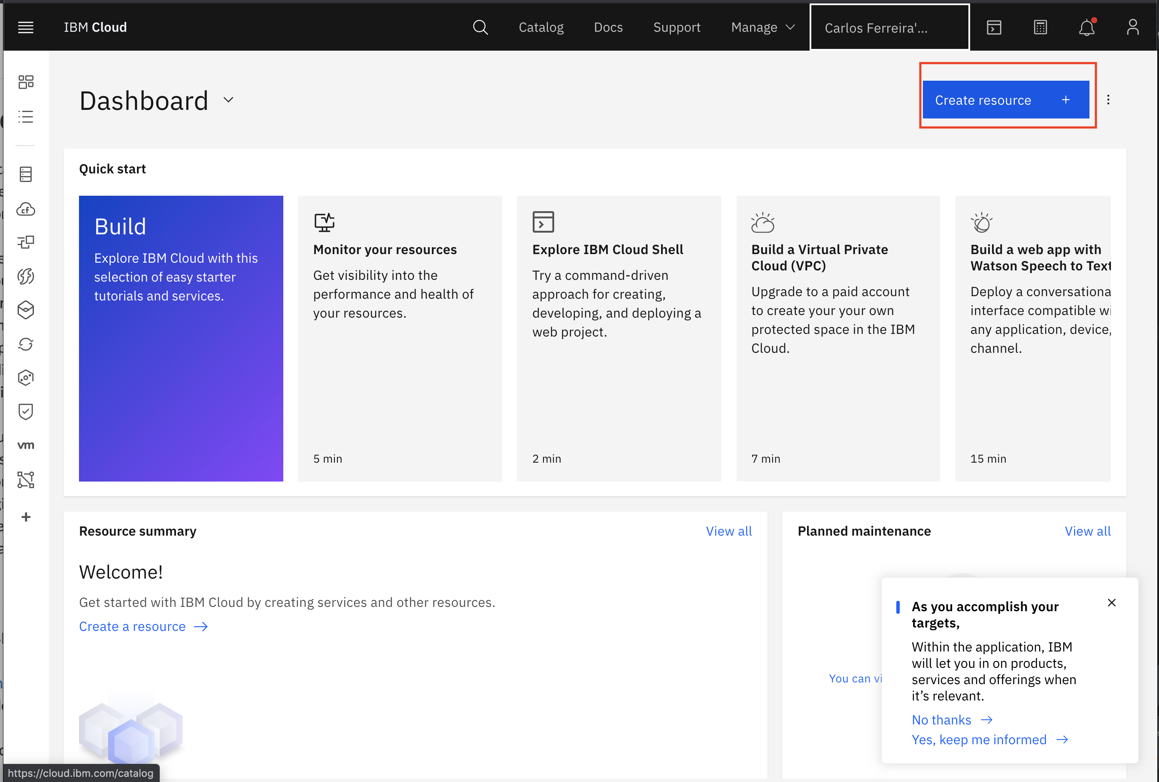Open the Functions icon in sidebar
This screenshot has height=782, width=1159.
click(x=25, y=276)
